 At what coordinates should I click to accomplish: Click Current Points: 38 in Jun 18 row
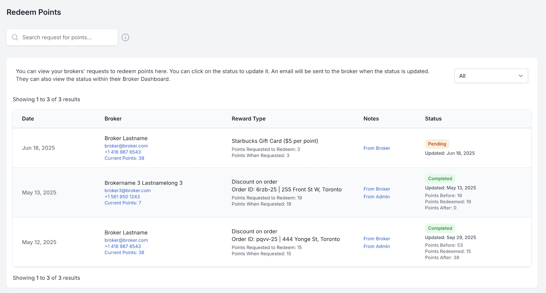124,158
